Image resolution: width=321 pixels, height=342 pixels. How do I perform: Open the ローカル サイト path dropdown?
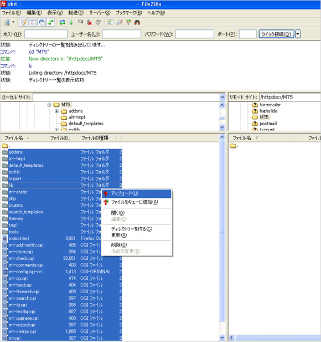tap(222, 97)
